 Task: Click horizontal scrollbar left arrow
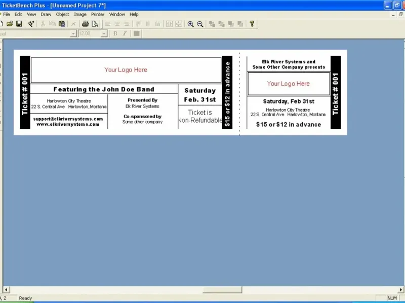(6, 289)
